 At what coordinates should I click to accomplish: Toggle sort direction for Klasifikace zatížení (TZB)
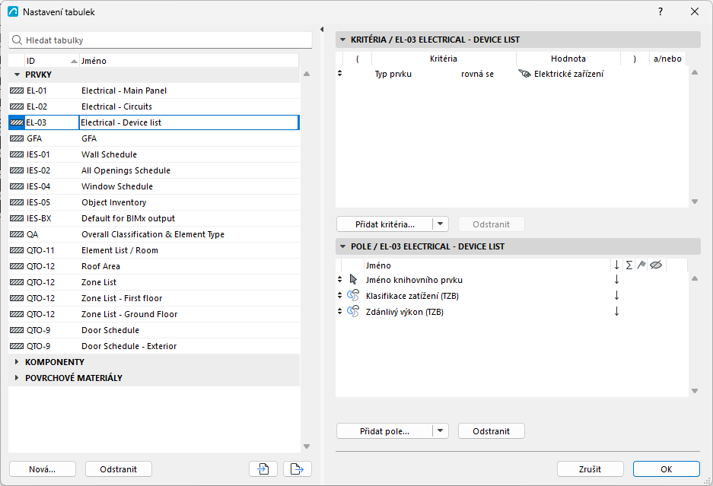click(616, 296)
